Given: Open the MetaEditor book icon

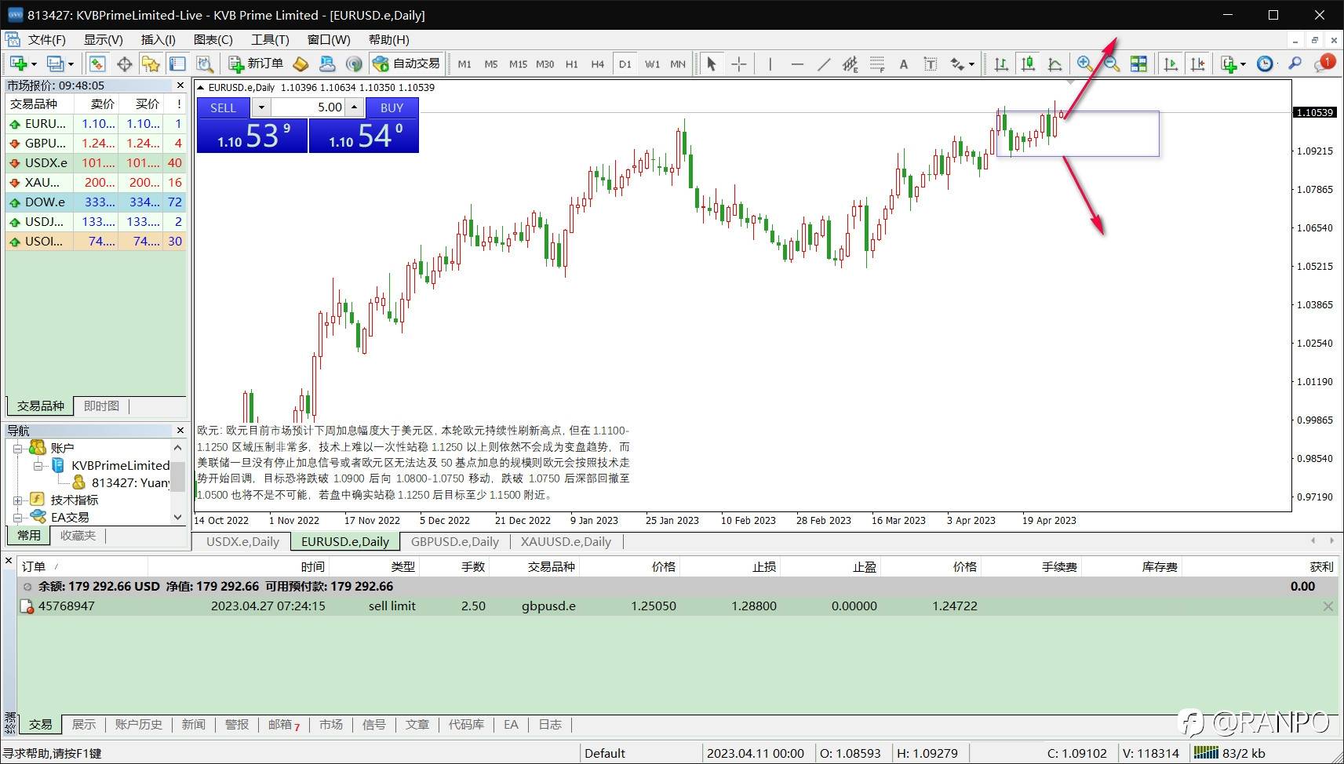Looking at the screenshot, I should coord(300,64).
